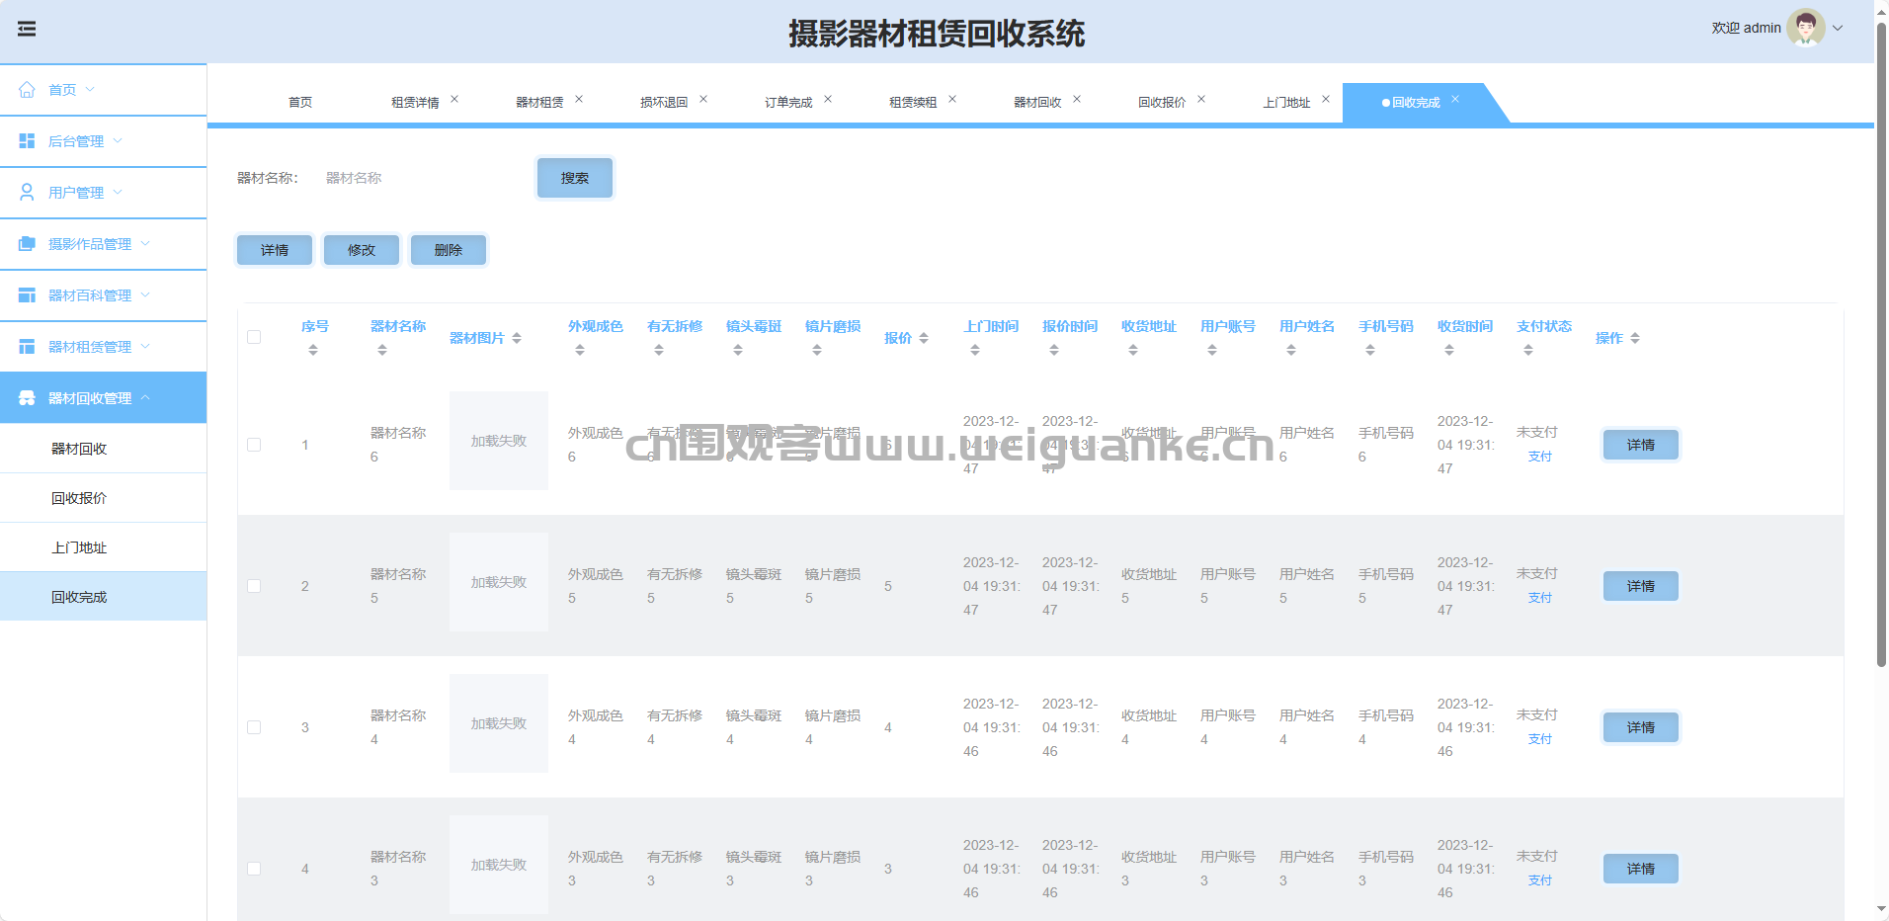
Task: Click the 搜索 button
Action: [x=575, y=178]
